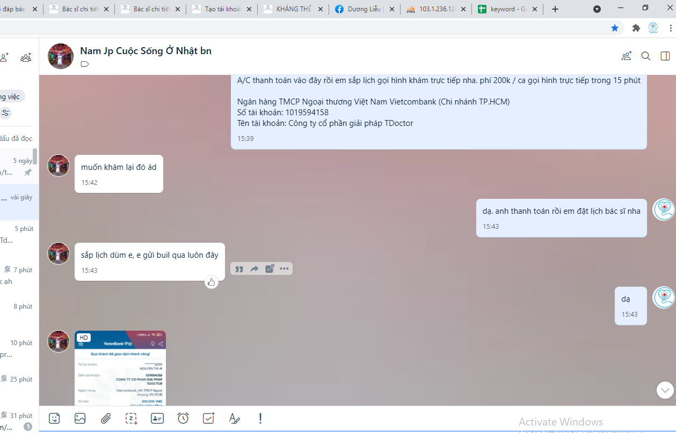Attach a file with the paperclip icon
Image resolution: width=676 pixels, height=433 pixels.
pos(106,418)
